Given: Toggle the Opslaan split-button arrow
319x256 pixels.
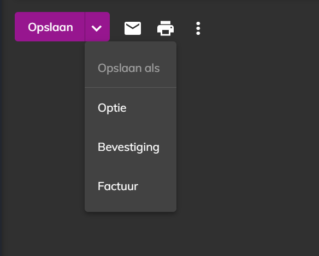Looking at the screenshot, I should pos(97,27).
